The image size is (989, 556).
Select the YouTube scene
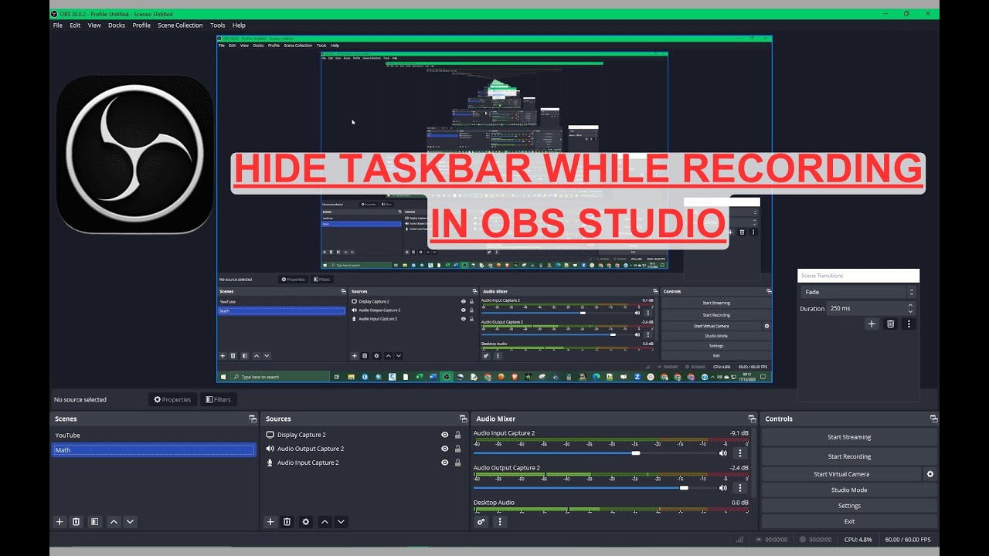(x=154, y=436)
